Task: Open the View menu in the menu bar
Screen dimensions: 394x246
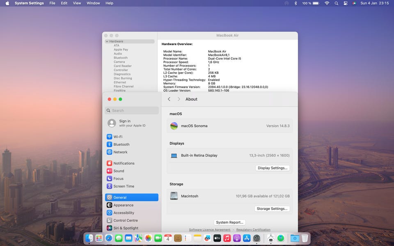Action: click(x=77, y=3)
